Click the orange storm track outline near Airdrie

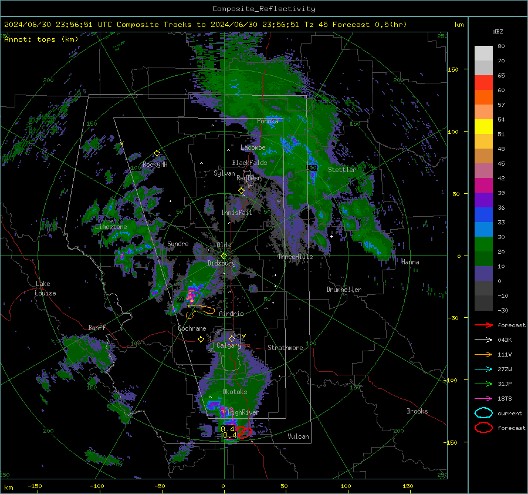point(200,311)
